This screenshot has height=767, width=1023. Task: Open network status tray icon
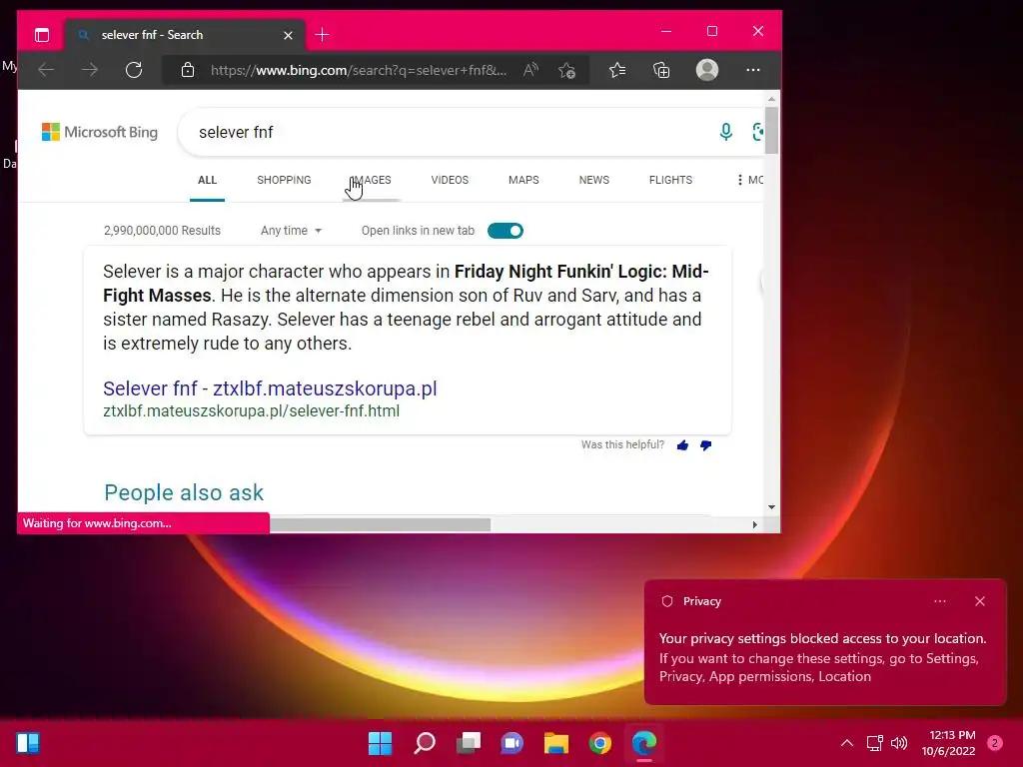click(874, 743)
